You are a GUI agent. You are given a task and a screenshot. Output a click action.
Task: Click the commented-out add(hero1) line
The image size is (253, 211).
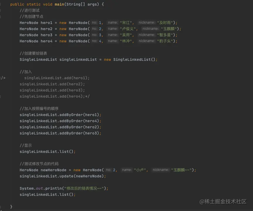click(57, 78)
